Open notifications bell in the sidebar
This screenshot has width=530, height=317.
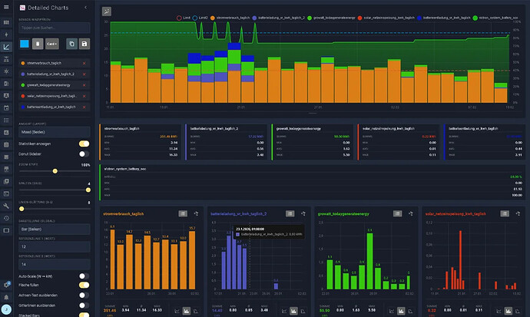6,297
